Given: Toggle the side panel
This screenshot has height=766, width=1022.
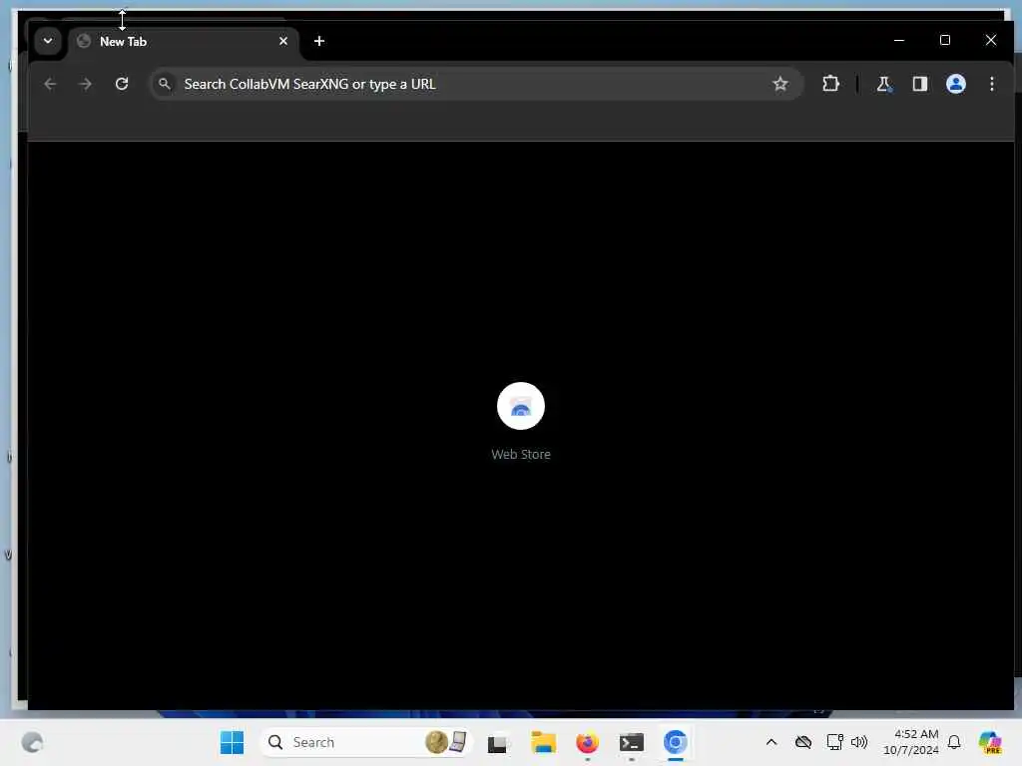Looking at the screenshot, I should (919, 84).
